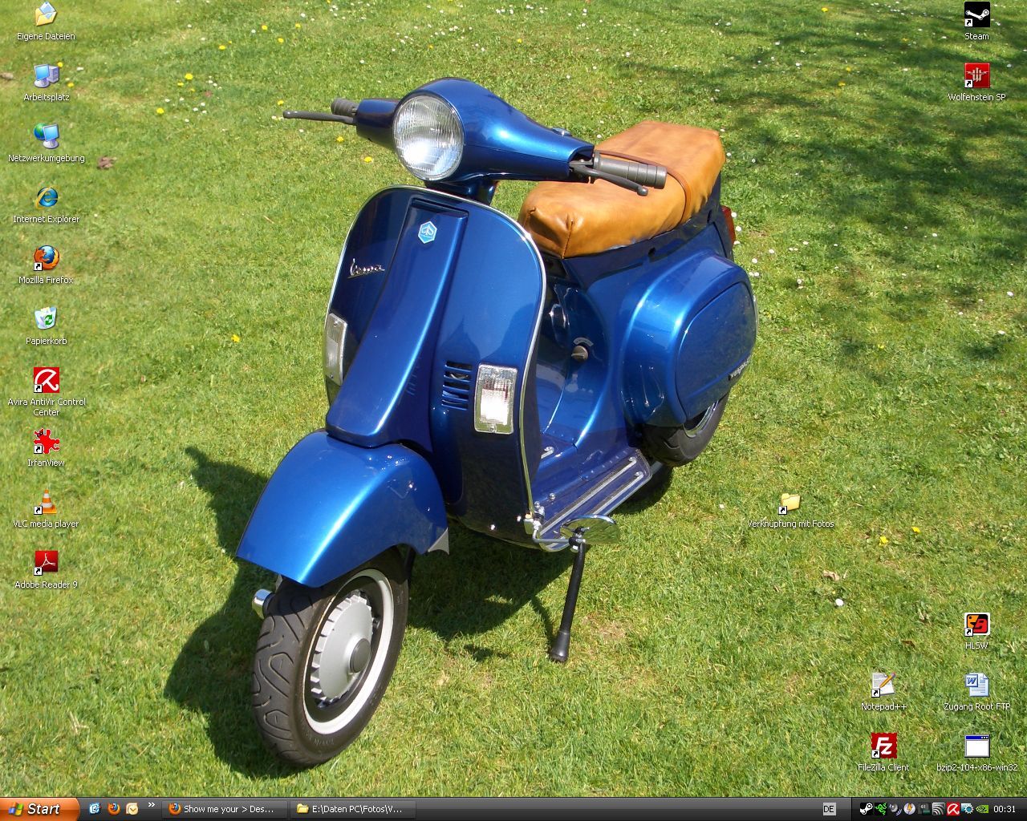Screen dimensions: 1027x821
Task: Expand the Quick Launch overflow chevron
Action: 151,805
